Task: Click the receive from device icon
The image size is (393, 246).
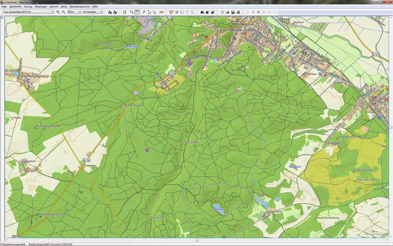Action: [115, 12]
